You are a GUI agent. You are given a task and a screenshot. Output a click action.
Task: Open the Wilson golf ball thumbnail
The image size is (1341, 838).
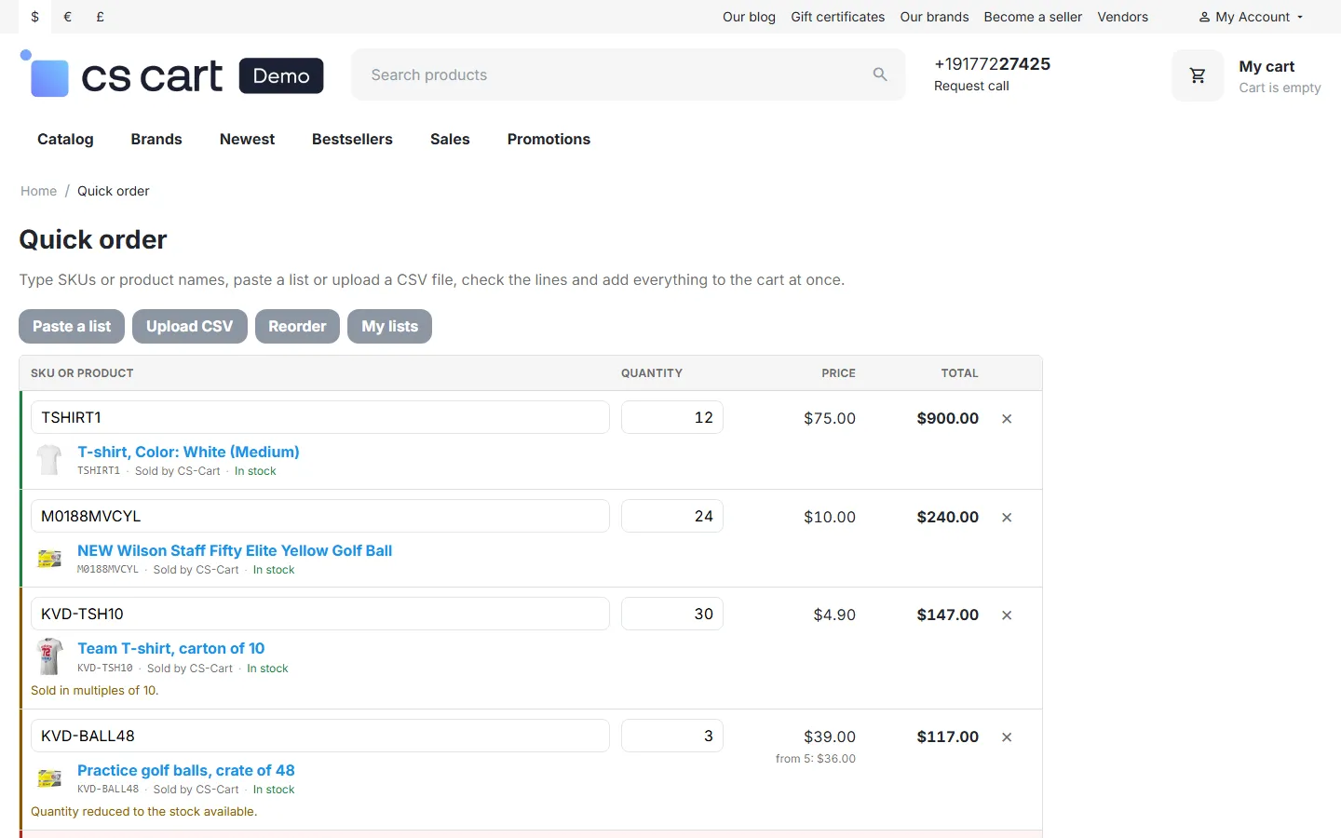click(x=49, y=559)
